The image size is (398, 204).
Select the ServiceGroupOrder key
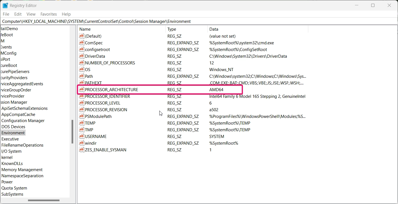coord(15,90)
